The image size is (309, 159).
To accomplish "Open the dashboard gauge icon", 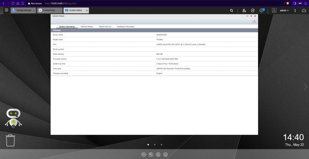I will (304, 11).
